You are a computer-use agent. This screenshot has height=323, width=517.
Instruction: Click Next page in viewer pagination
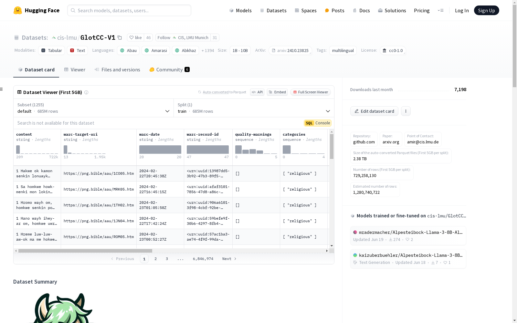(229, 259)
